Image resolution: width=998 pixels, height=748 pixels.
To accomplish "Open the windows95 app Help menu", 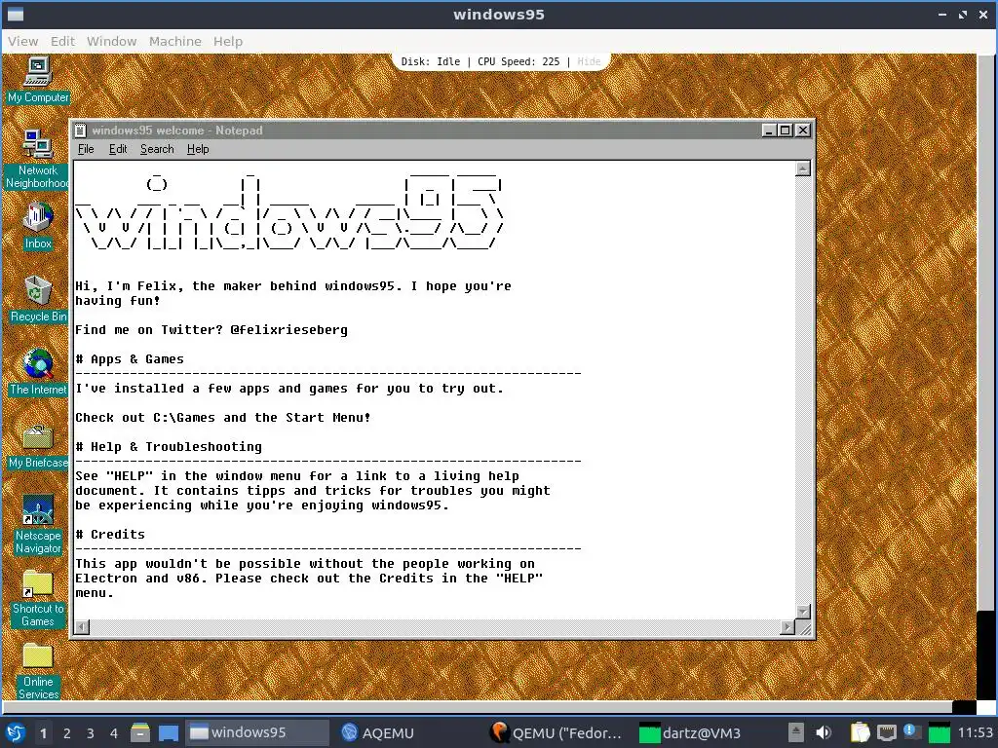I will pos(228,41).
